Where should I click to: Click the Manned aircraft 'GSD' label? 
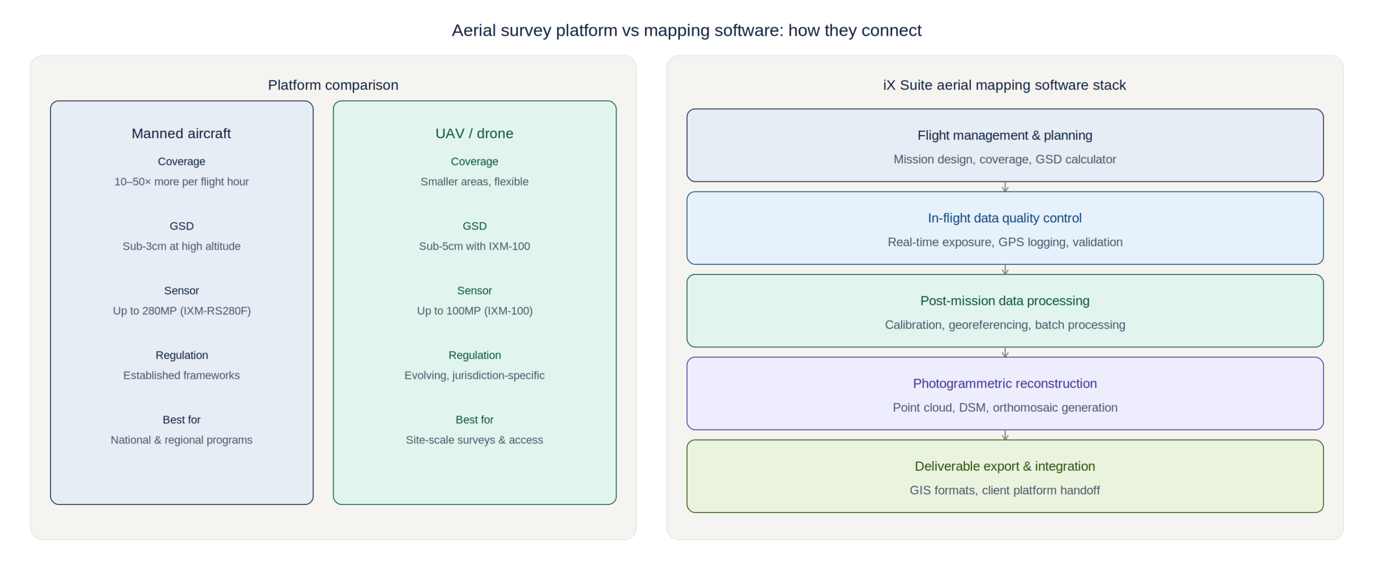coord(181,226)
